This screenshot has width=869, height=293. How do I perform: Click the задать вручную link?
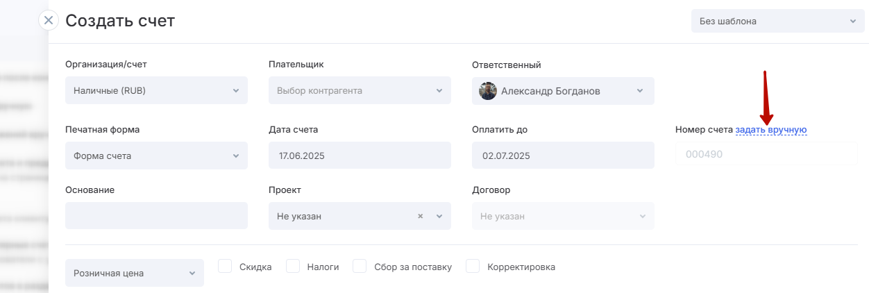770,130
